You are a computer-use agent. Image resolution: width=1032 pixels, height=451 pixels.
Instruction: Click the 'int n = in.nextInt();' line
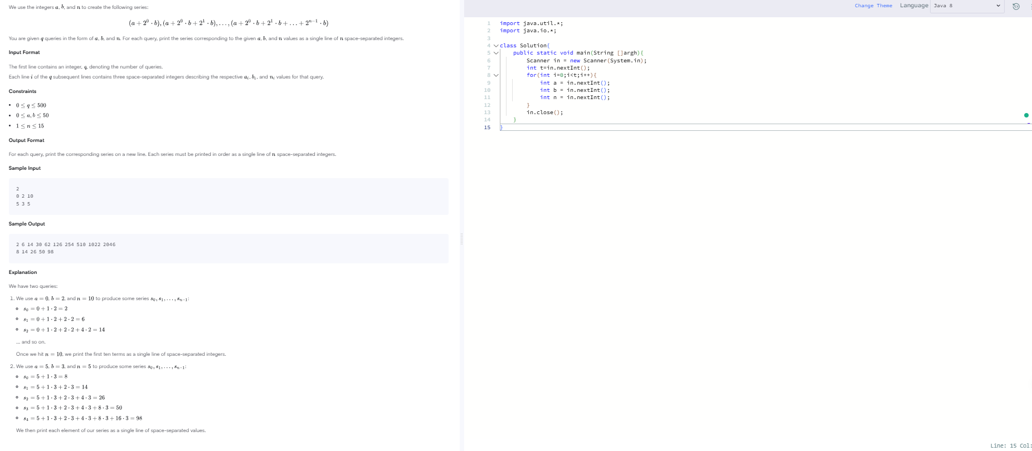pyautogui.click(x=575, y=97)
